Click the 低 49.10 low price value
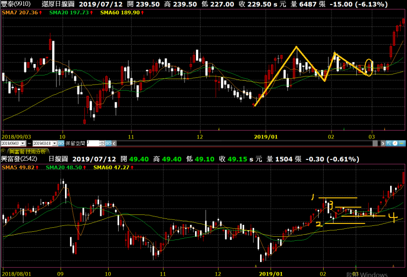The height and width of the screenshot is (277, 407). (200, 159)
